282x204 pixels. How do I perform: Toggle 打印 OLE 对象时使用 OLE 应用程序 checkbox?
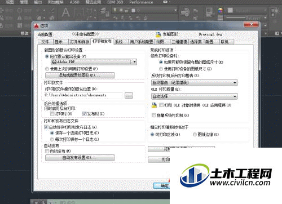coord(161,105)
